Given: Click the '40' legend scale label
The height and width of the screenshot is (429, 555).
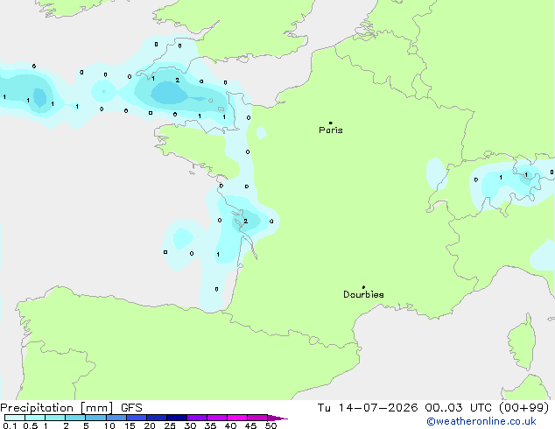Looking at the screenshot, I should coord(230,425).
